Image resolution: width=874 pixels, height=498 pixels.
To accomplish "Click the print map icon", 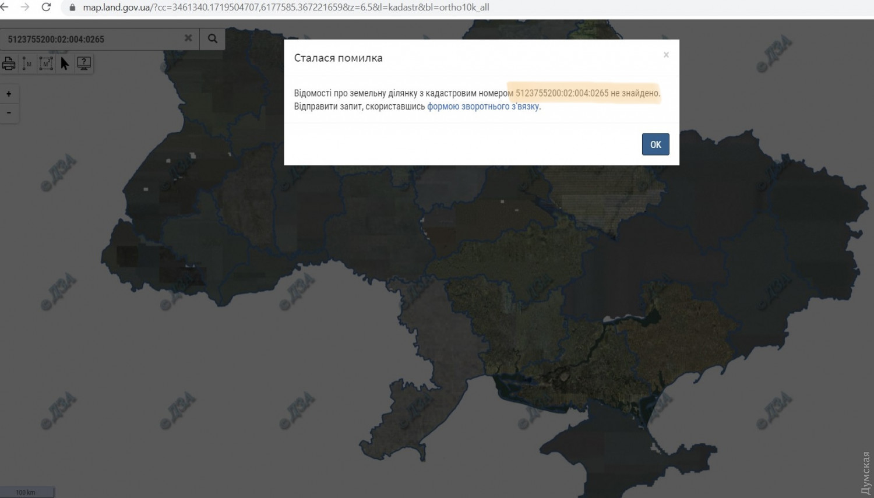I will [x=9, y=63].
